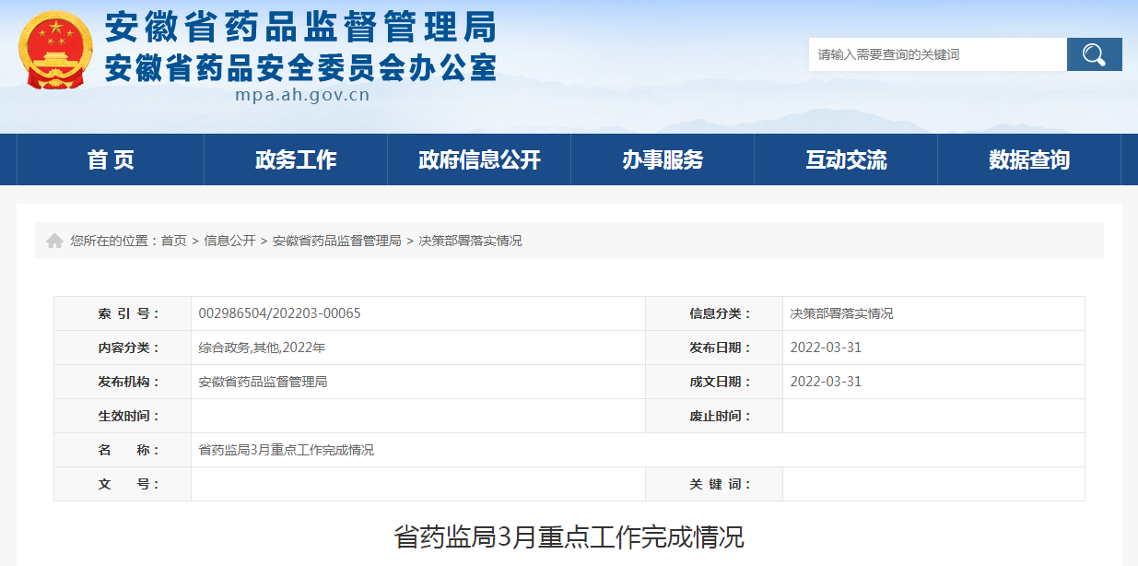The height and width of the screenshot is (566, 1138).
Task: Click the article heading 省药监局3月重点工作完成情况
Action: [x=569, y=537]
